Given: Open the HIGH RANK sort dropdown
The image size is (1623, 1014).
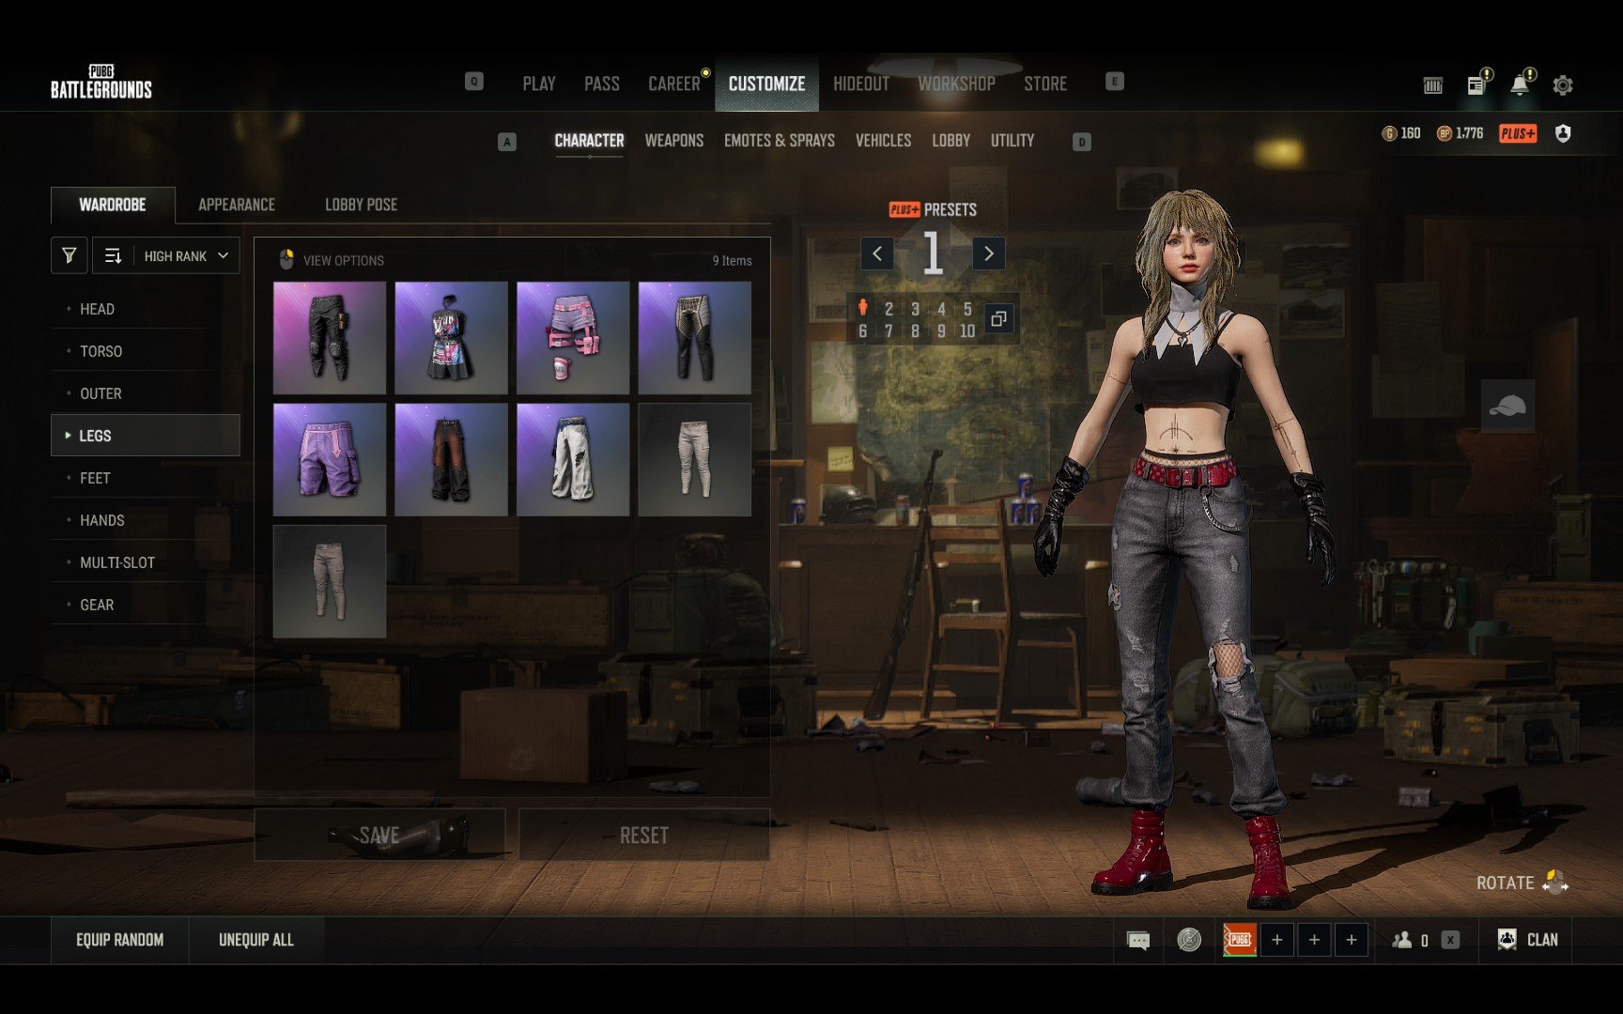Looking at the screenshot, I should click(x=166, y=255).
